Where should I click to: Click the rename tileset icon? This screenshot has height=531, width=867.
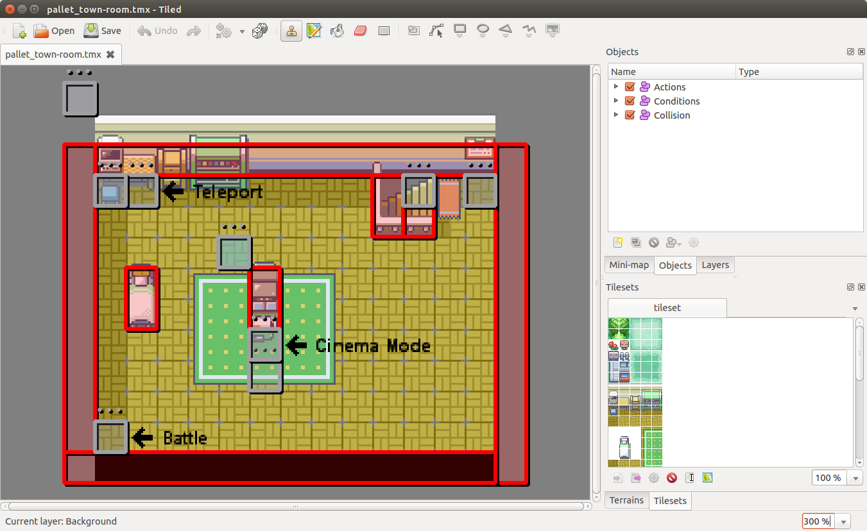[690, 478]
